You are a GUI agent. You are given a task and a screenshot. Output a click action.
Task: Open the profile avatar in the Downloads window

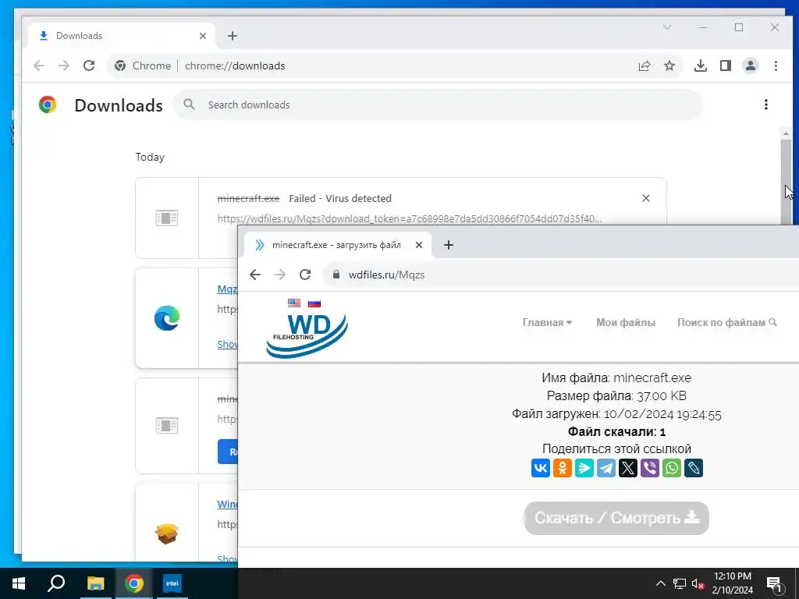[751, 66]
